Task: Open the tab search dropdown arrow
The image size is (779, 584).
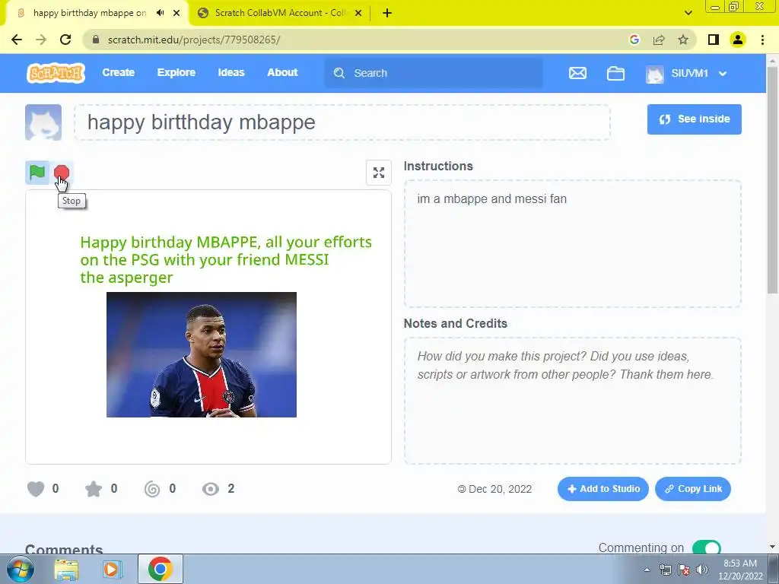Action: 688,13
